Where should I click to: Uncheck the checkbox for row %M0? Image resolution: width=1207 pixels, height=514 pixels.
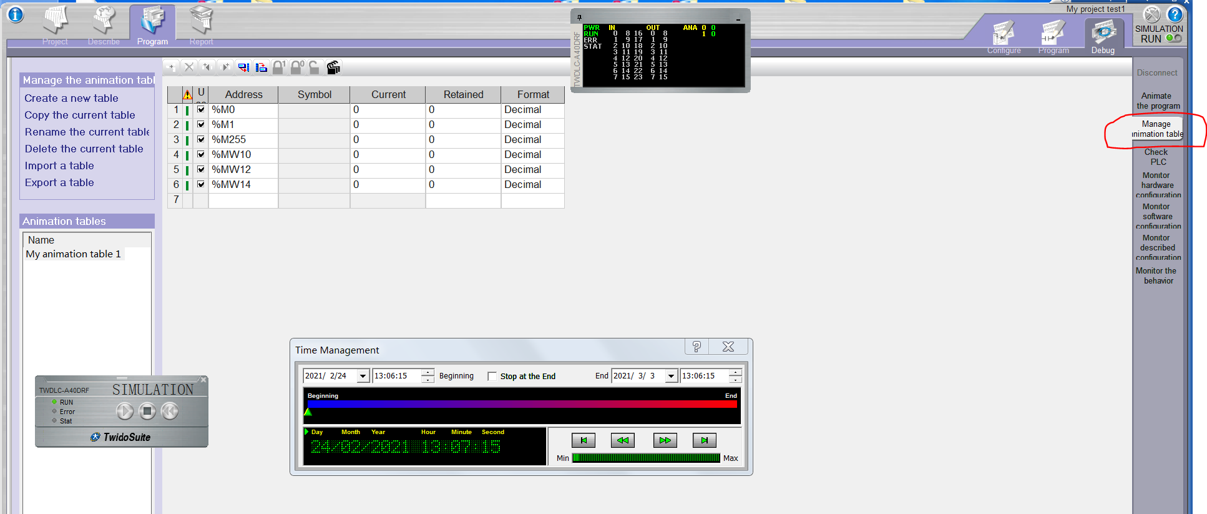201,110
